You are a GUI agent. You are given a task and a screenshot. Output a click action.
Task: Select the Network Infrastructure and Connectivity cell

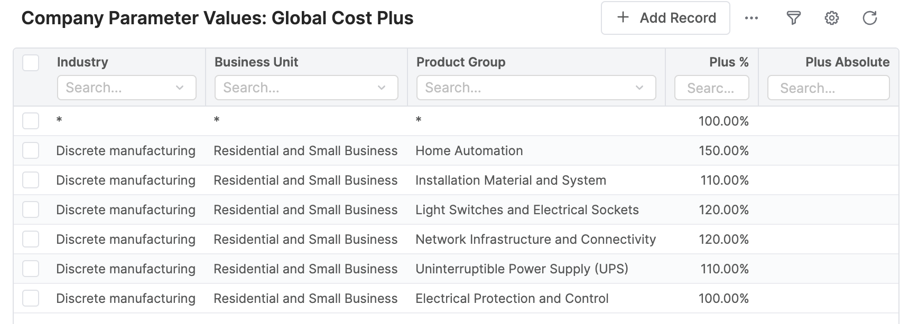[x=535, y=240]
